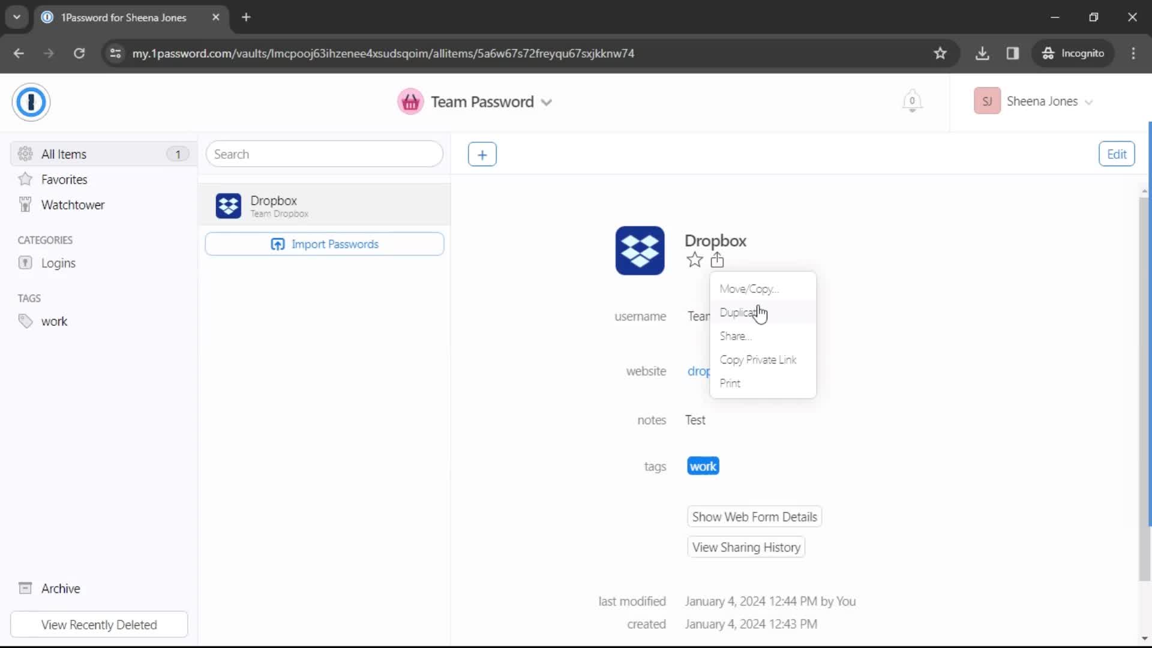The width and height of the screenshot is (1152, 648).
Task: Select Share from context menu
Action: pos(735,335)
